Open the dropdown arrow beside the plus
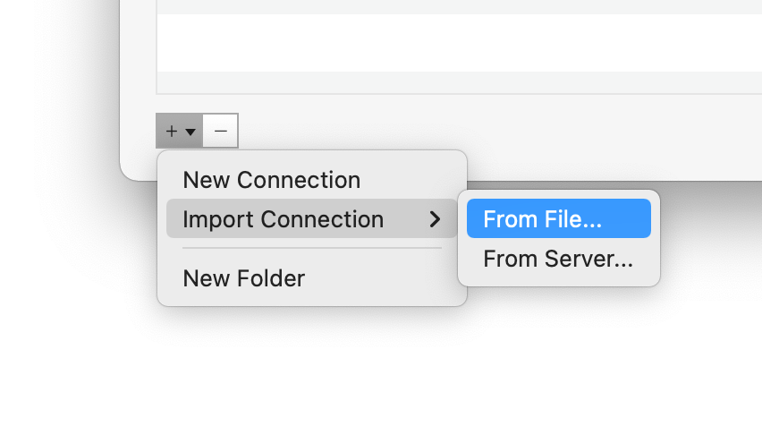The width and height of the screenshot is (762, 426). (x=190, y=132)
